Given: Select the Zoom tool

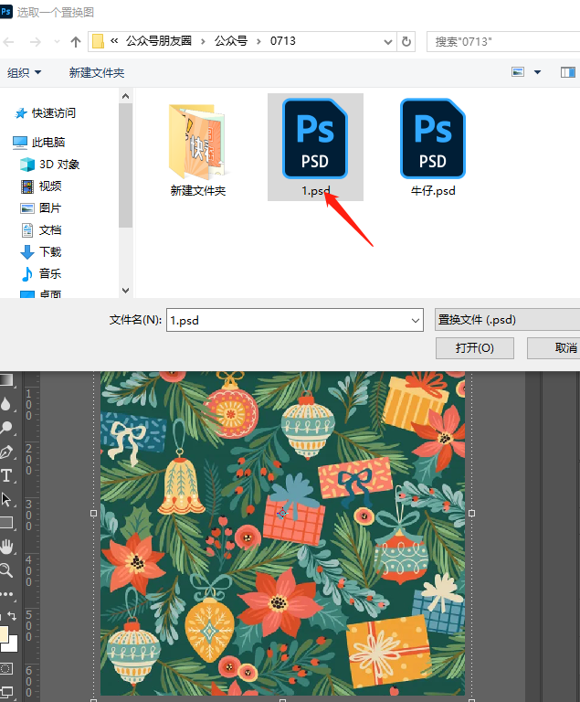Looking at the screenshot, I should click(6, 570).
